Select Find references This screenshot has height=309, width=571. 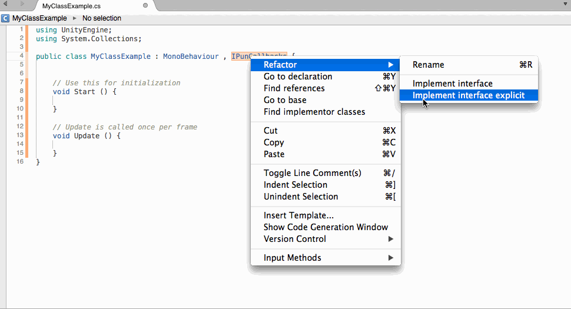(326, 88)
